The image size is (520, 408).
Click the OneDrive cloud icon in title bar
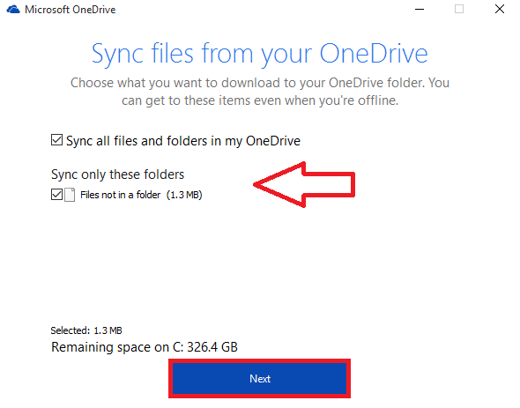13,10
